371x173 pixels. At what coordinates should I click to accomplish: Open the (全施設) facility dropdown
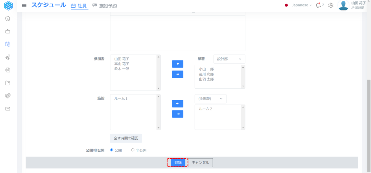click(x=210, y=99)
